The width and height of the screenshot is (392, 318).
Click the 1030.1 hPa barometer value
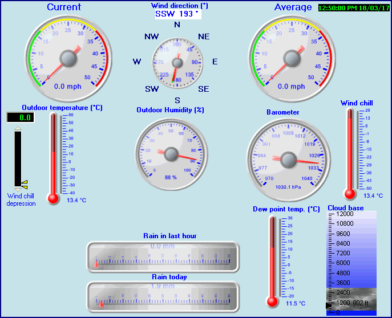(x=288, y=187)
